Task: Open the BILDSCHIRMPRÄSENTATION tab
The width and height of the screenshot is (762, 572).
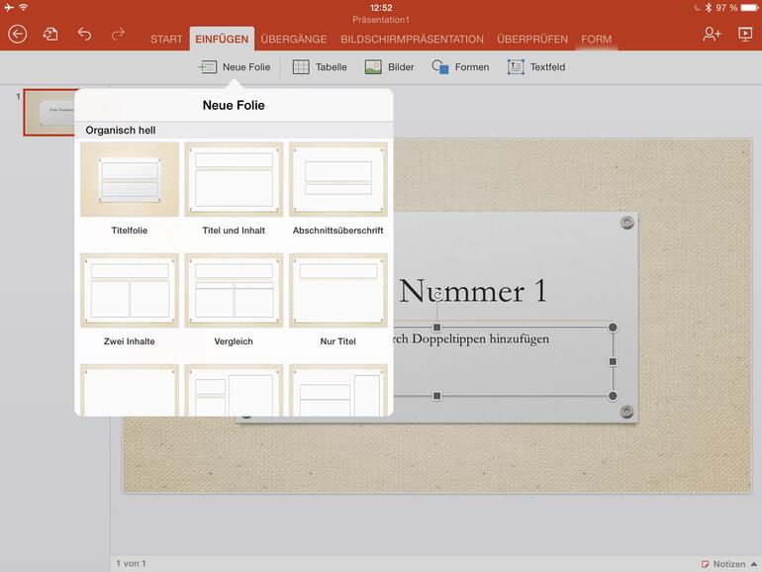Action: click(412, 40)
